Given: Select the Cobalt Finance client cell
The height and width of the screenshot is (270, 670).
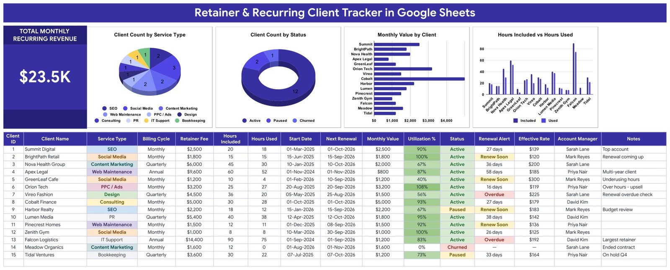Looking at the screenshot, I should 55,202.
